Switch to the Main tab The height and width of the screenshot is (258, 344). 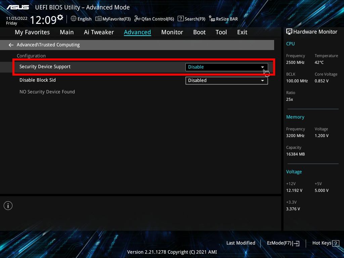pyautogui.click(x=67, y=32)
